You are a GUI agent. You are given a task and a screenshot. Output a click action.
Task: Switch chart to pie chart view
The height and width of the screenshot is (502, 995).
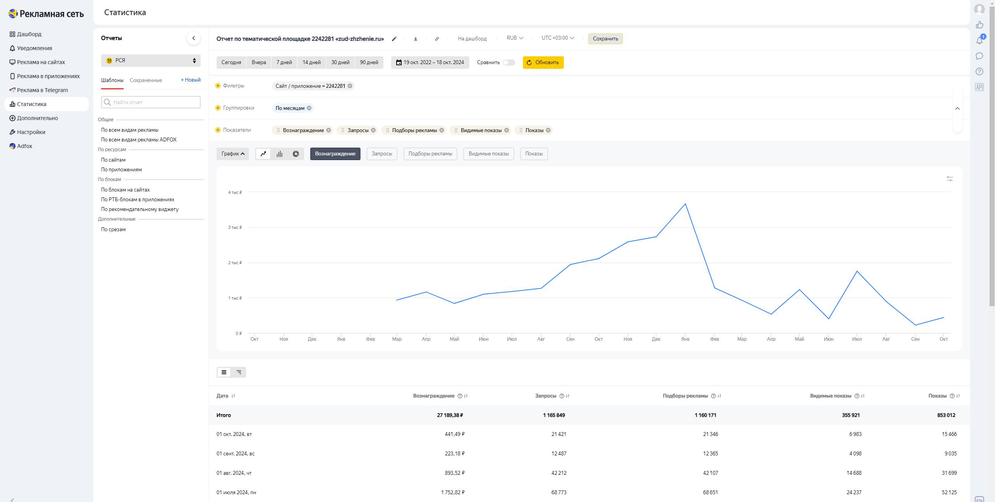[x=296, y=154]
